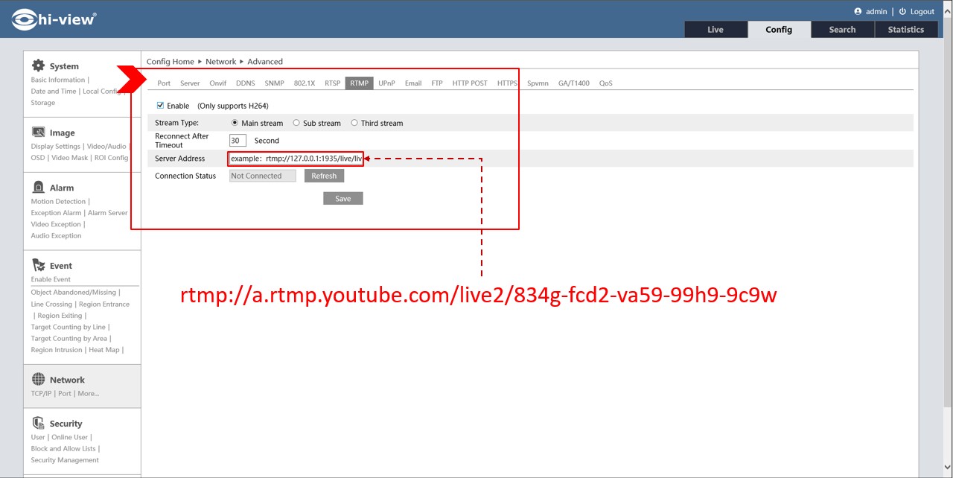Click the Image section icon

coord(38,133)
